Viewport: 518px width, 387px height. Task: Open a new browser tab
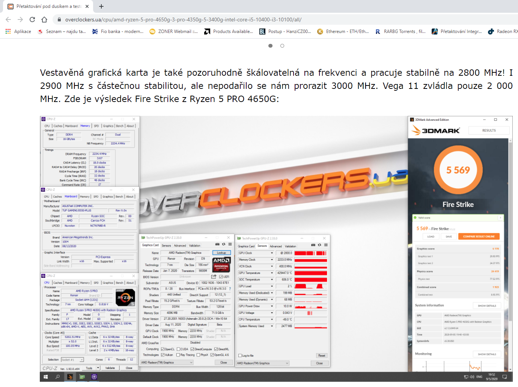(x=101, y=6)
